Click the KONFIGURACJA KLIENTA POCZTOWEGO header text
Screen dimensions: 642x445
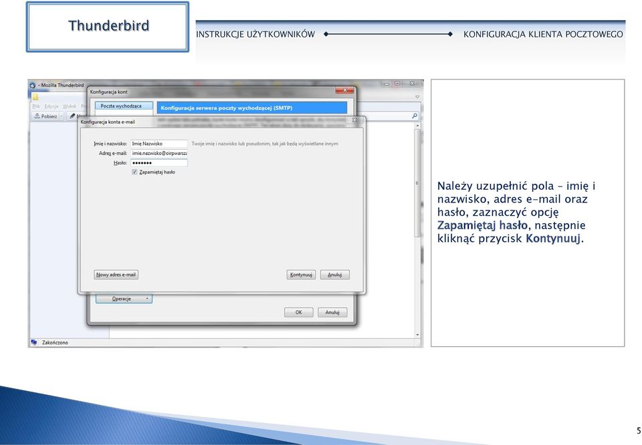[543, 34]
